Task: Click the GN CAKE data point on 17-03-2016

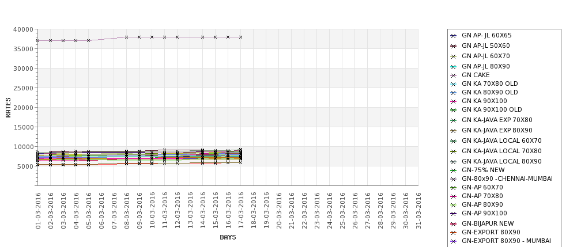Action: point(240,37)
